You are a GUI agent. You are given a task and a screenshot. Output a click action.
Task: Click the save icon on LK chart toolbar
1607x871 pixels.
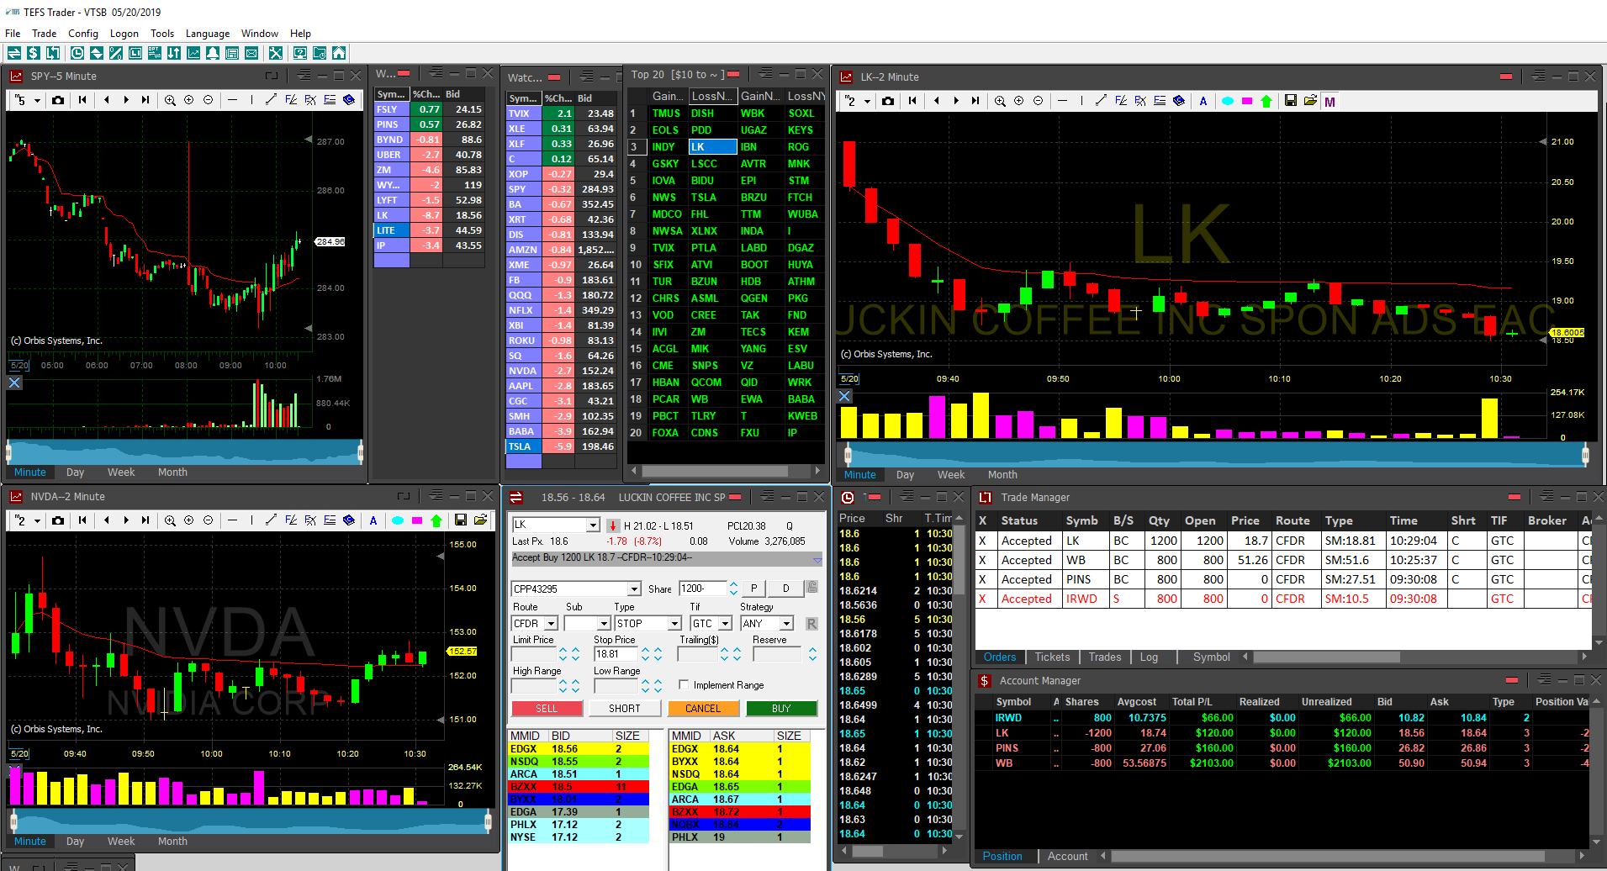pos(1291,101)
